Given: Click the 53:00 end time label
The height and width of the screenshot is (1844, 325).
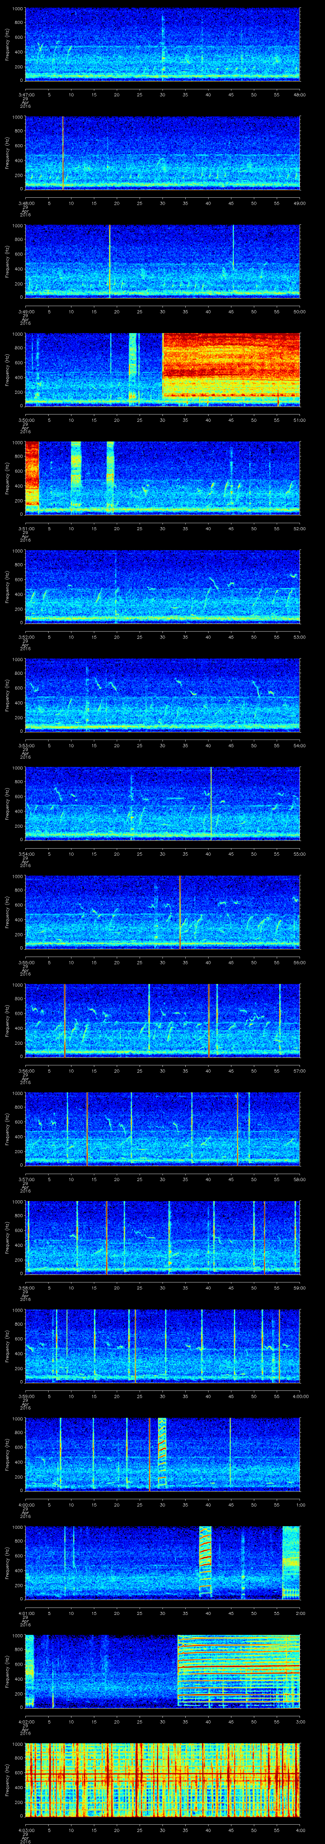Looking at the screenshot, I should point(299,637).
